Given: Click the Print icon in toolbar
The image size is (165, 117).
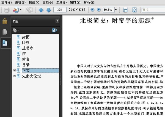Looking at the screenshot, I should (7, 10).
